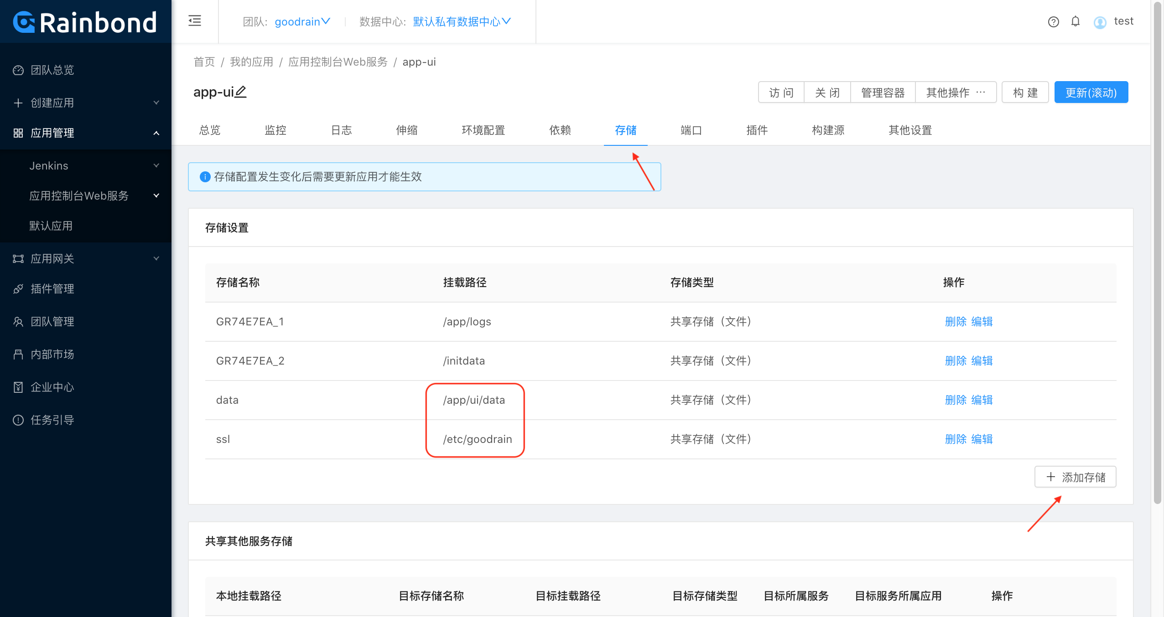Expand the Jenkins chevron
The width and height of the screenshot is (1164, 617).
[156, 165]
